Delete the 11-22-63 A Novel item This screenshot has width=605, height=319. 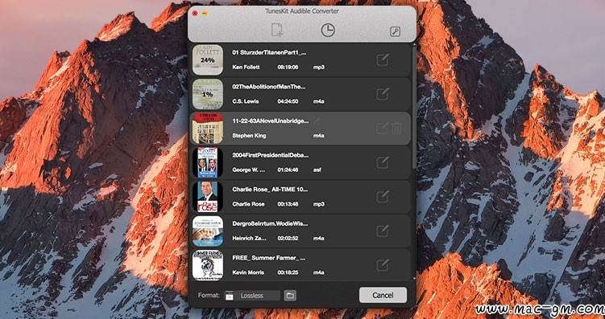tap(396, 128)
